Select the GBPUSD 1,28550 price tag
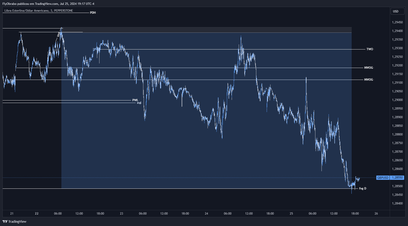This screenshot has height=226, width=408. (x=390, y=178)
